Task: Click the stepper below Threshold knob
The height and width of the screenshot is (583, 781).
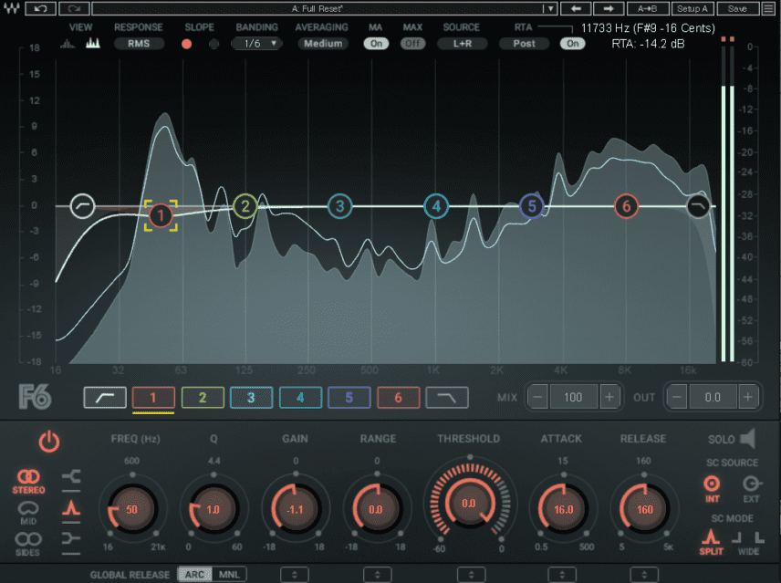Action: (x=471, y=575)
